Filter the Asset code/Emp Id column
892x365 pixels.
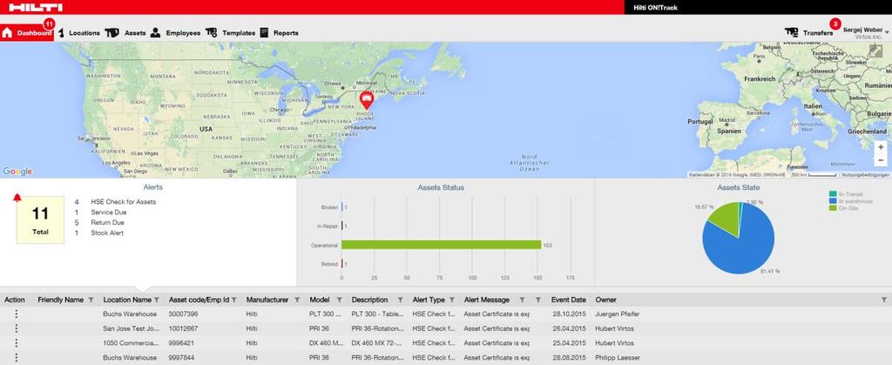pos(233,300)
